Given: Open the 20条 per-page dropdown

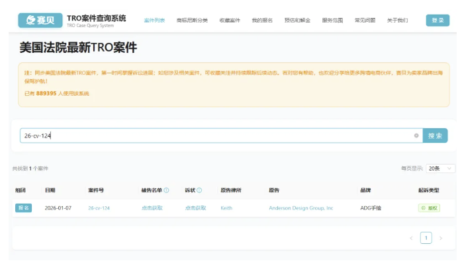Looking at the screenshot, I should pyautogui.click(x=440, y=169).
